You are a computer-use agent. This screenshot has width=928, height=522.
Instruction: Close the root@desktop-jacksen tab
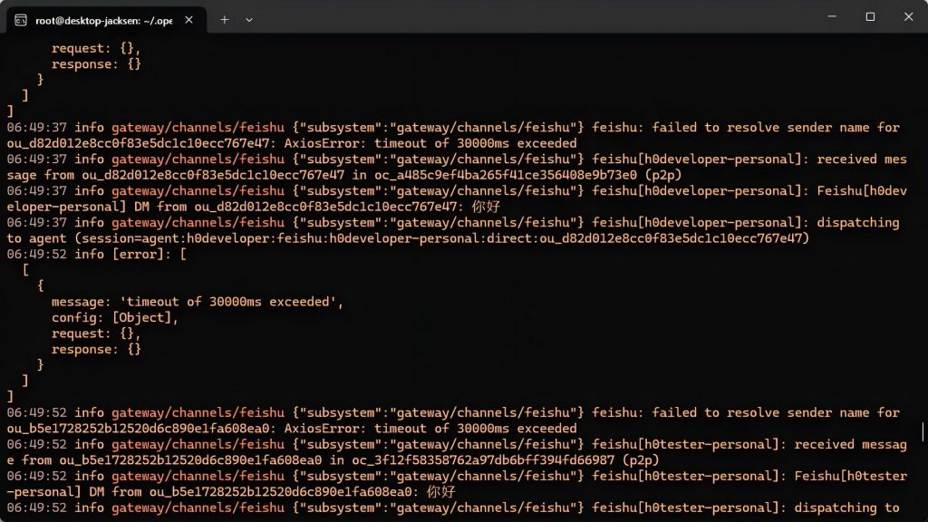pos(190,19)
